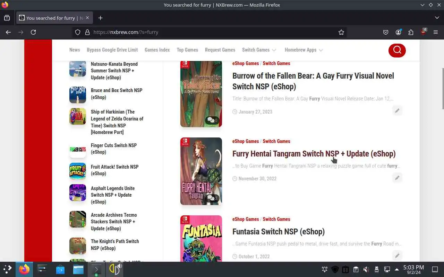Image resolution: width=444 pixels, height=277 pixels.
Task: Open application launcher menu
Action: [8, 269]
